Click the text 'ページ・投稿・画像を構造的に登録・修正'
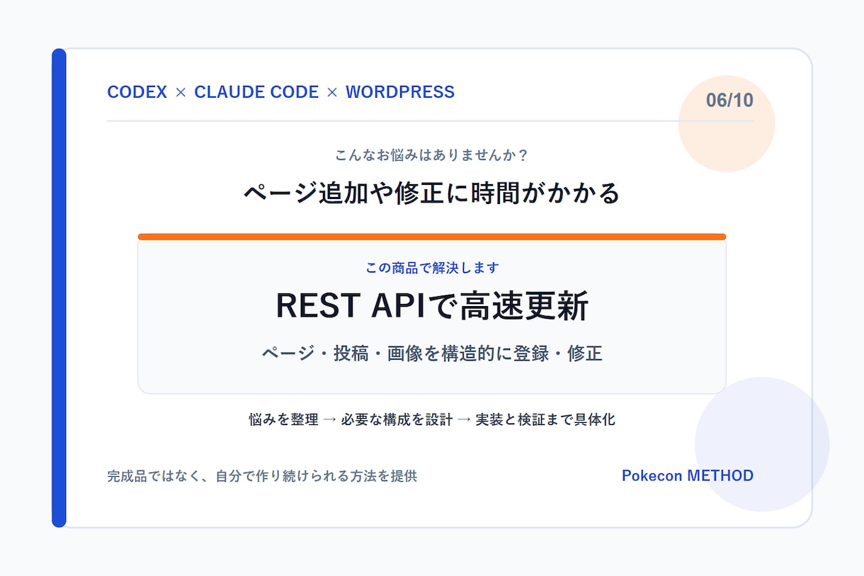 click(432, 353)
